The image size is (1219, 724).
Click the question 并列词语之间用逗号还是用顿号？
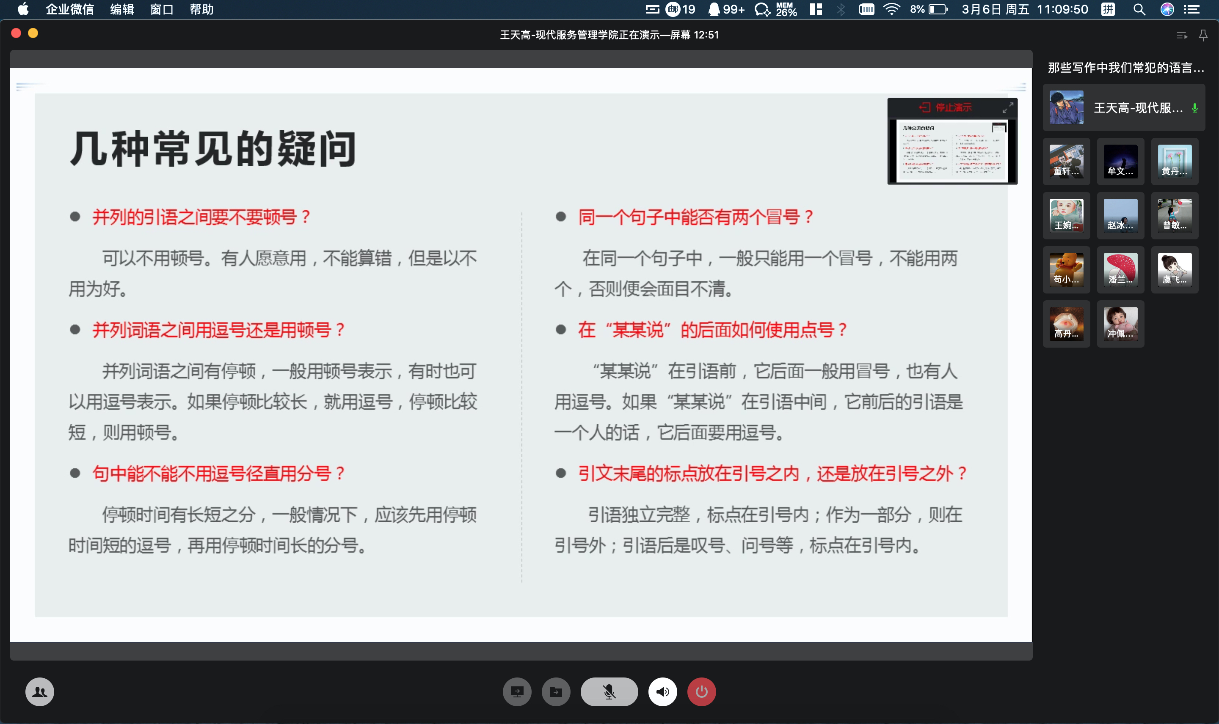219,330
